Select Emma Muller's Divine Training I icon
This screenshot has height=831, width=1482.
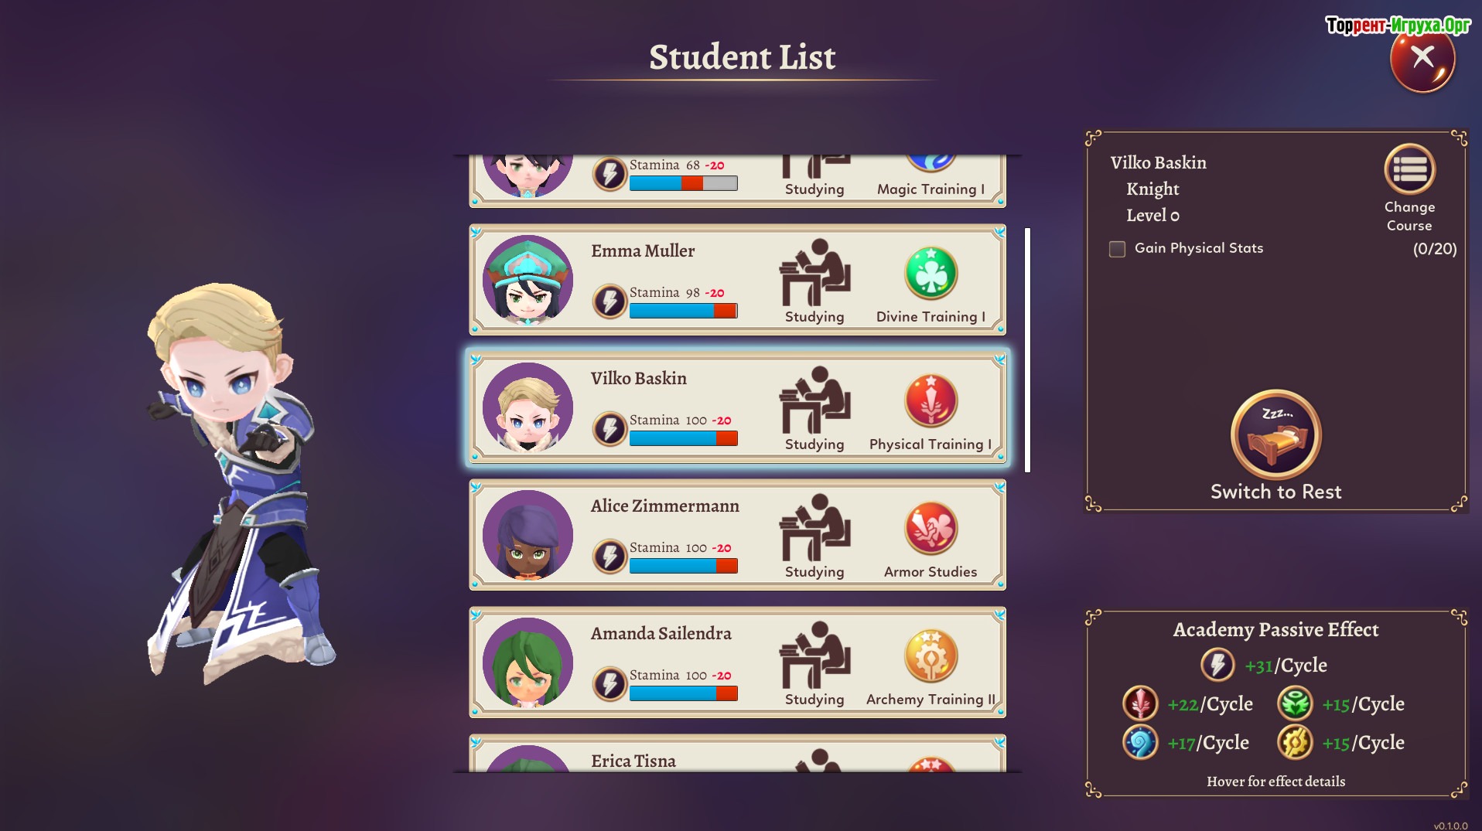coord(931,273)
